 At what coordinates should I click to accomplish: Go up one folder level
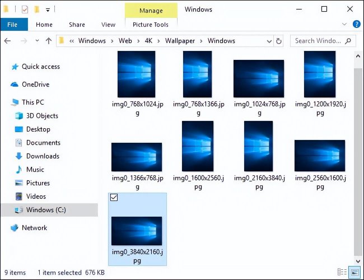49,41
